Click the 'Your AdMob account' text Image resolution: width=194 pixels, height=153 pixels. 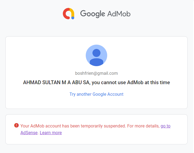click(x=38, y=126)
